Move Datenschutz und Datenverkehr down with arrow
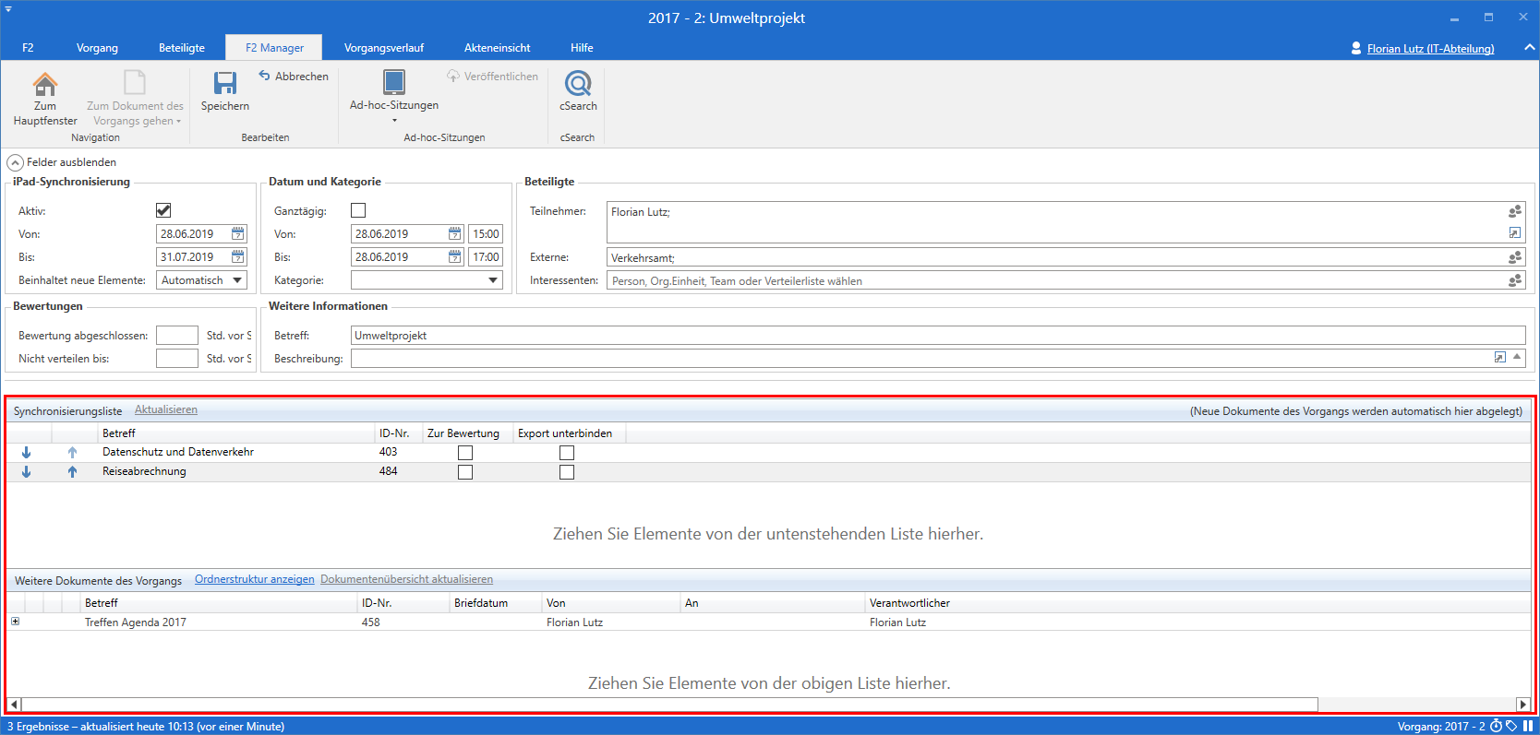1540x735 pixels. point(27,453)
